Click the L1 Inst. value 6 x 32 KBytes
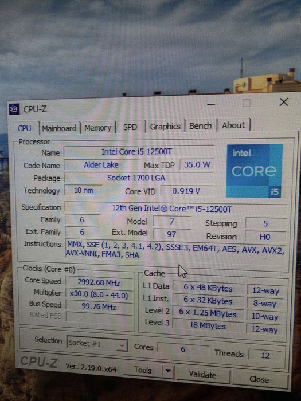The image size is (301, 401). tap(208, 300)
